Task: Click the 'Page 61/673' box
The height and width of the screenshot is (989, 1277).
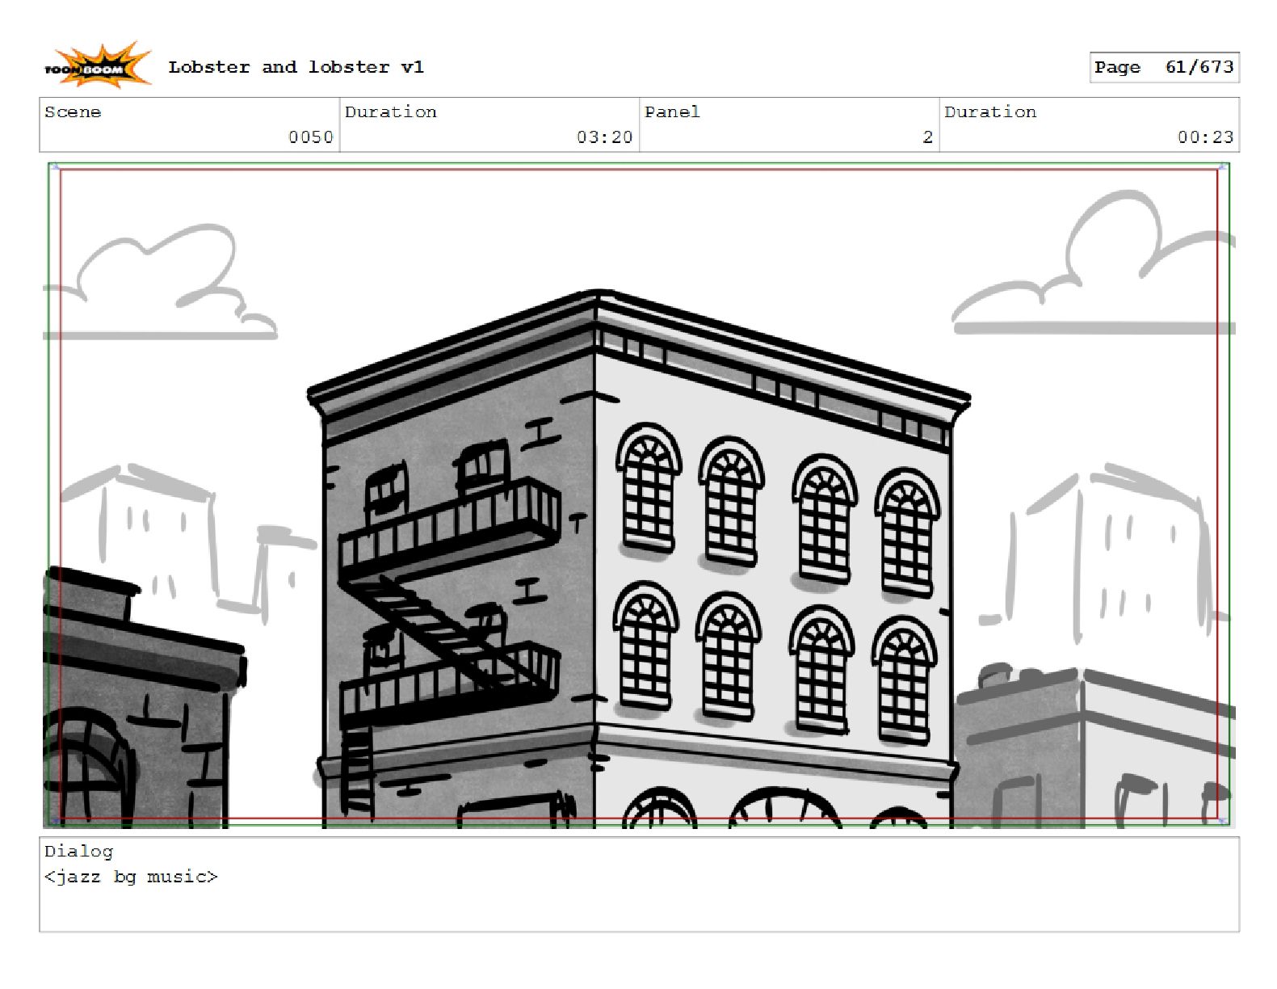Action: click(1164, 67)
